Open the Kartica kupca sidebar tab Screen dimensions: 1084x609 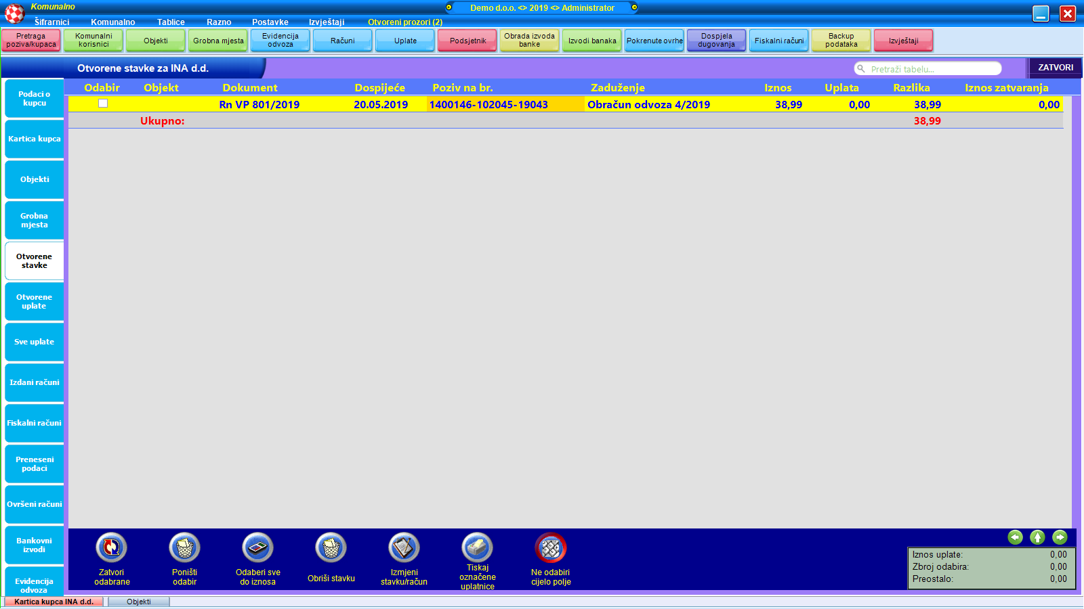35,139
